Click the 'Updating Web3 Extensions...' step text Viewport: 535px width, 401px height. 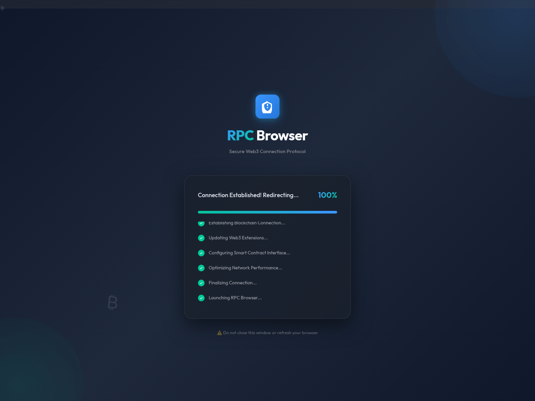click(x=238, y=238)
